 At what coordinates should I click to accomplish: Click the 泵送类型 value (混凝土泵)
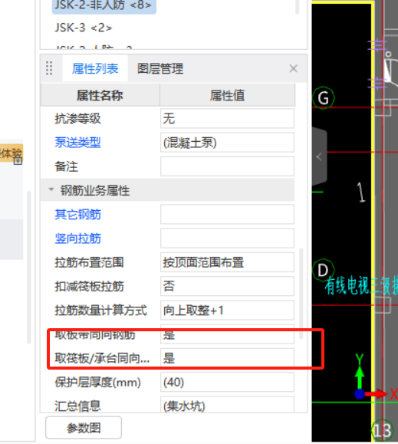pyautogui.click(x=227, y=143)
